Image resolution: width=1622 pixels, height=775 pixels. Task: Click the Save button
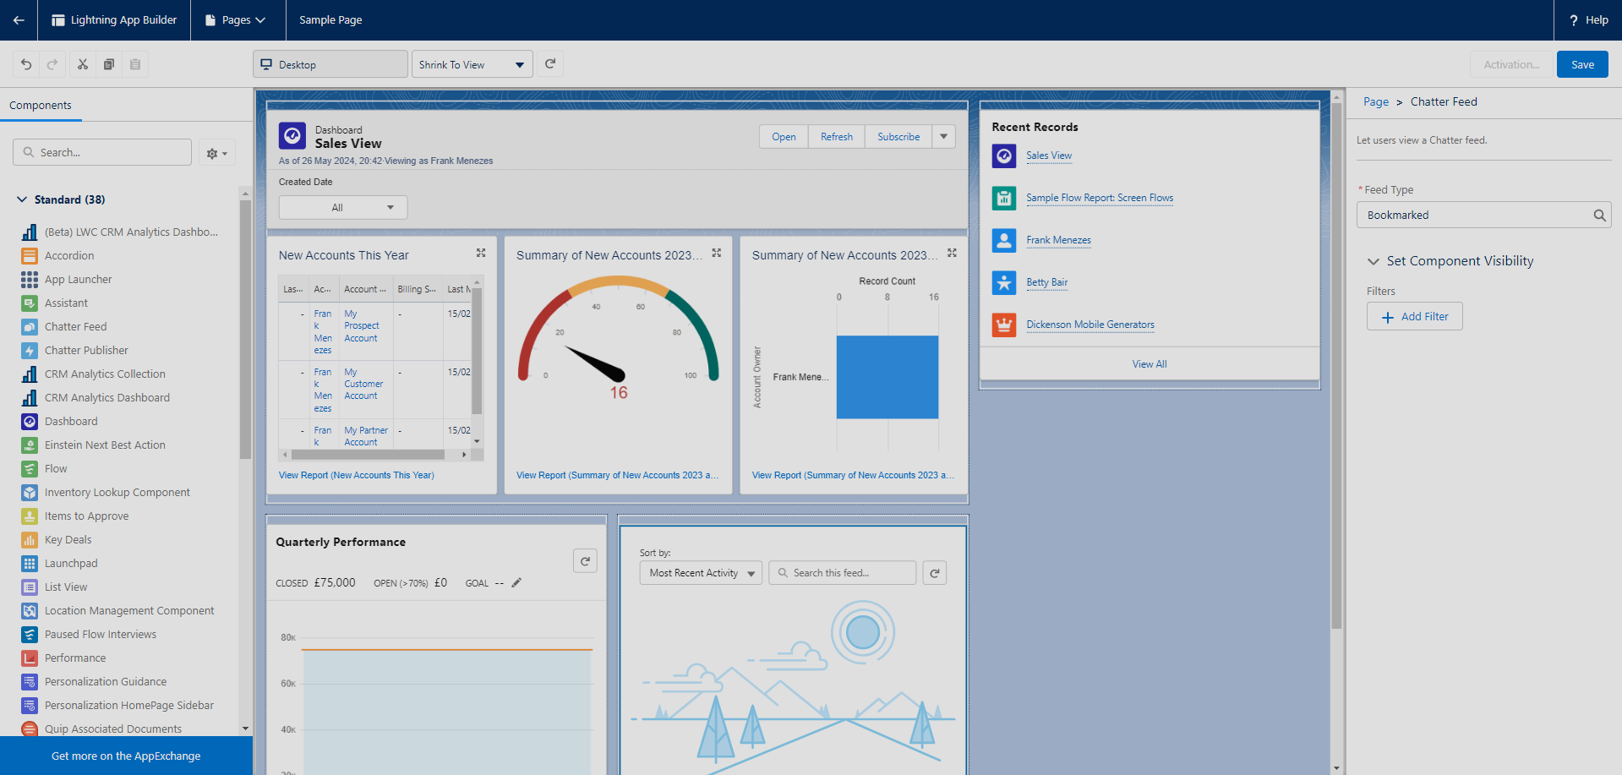click(1582, 64)
